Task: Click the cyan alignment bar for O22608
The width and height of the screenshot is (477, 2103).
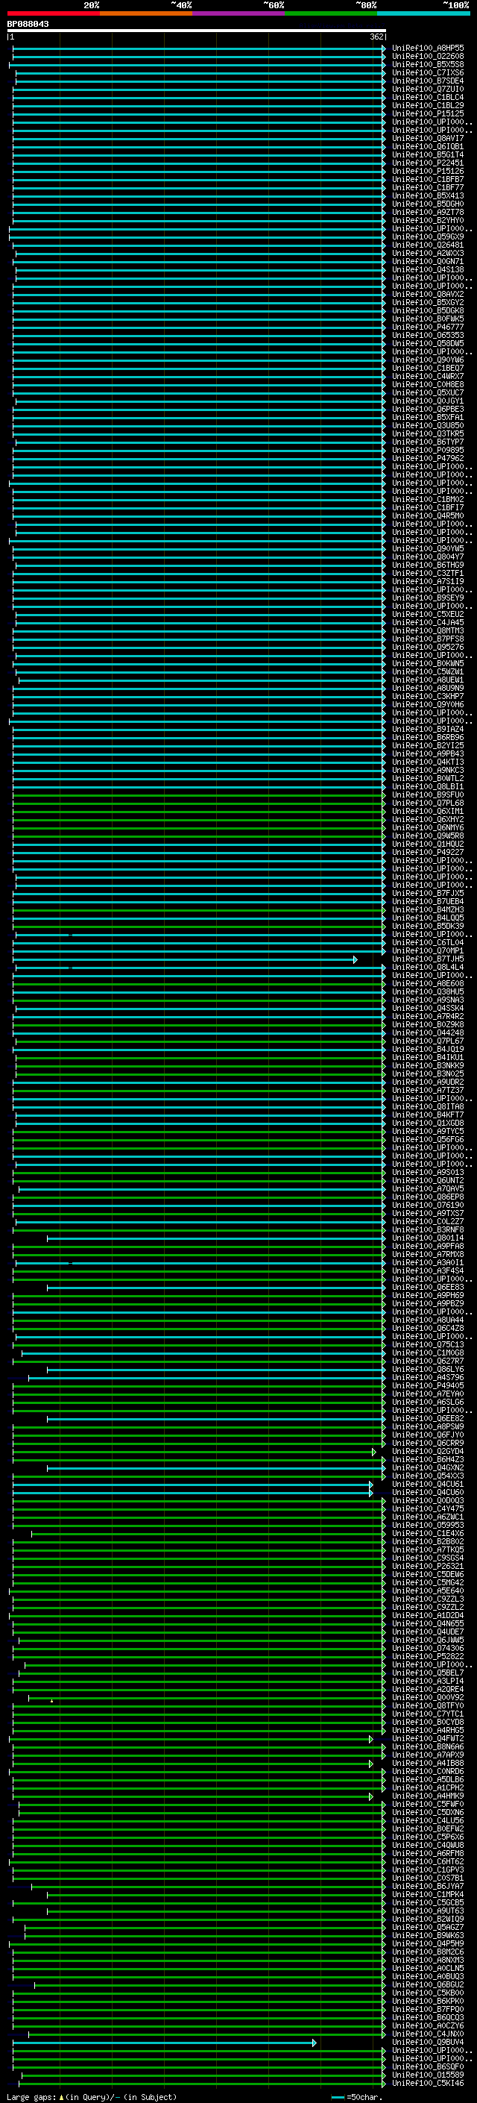Action: coord(196,57)
